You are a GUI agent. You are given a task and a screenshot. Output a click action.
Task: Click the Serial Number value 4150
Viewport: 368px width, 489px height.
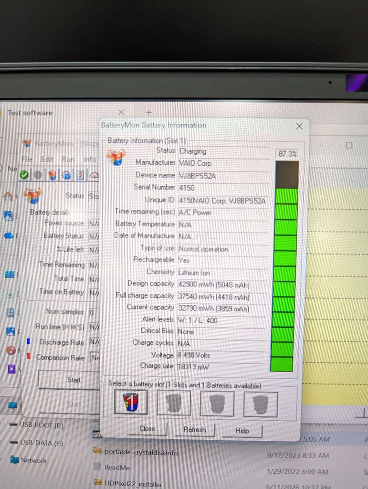coord(224,188)
